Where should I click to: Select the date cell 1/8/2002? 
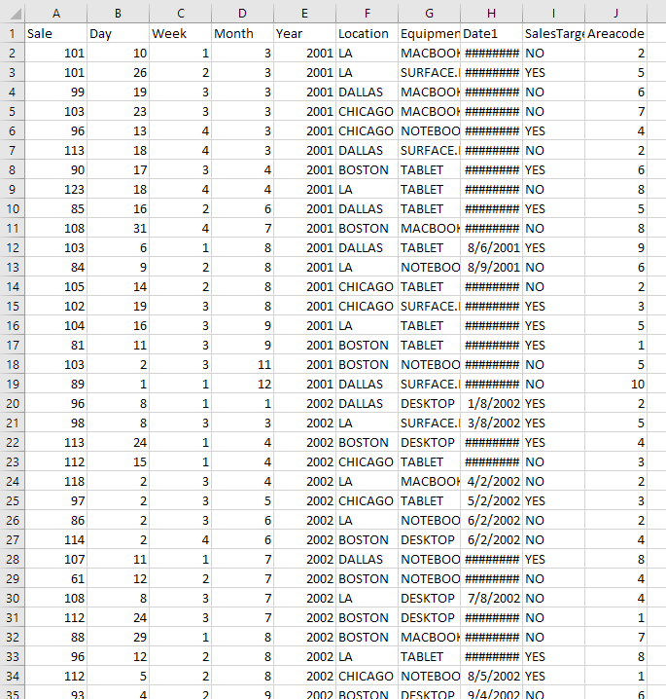492,403
